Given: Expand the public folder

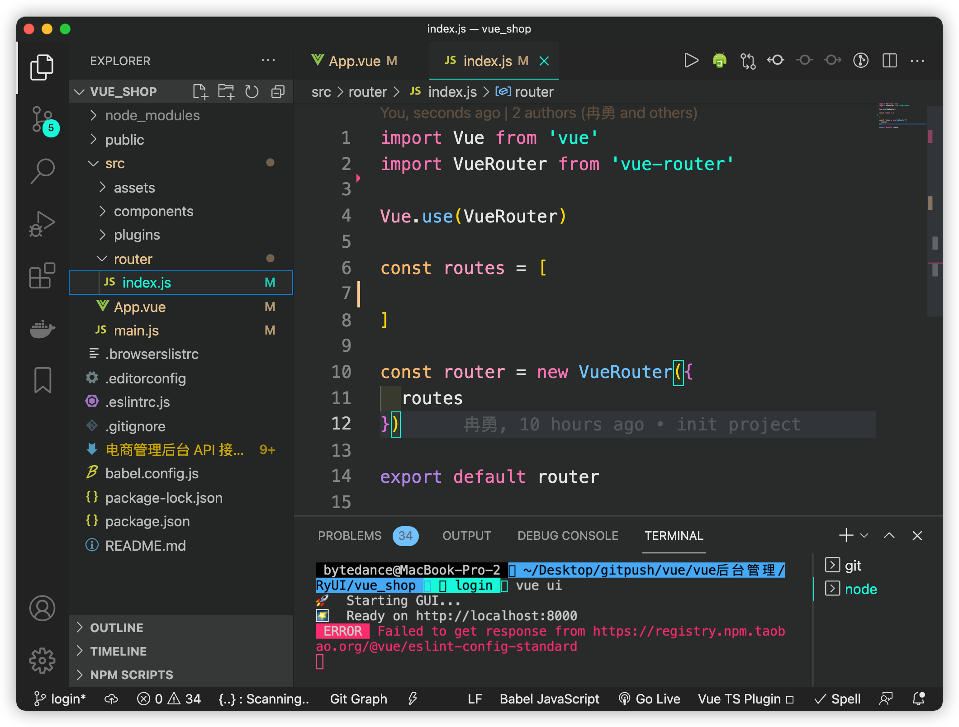Looking at the screenshot, I should (x=181, y=140).
